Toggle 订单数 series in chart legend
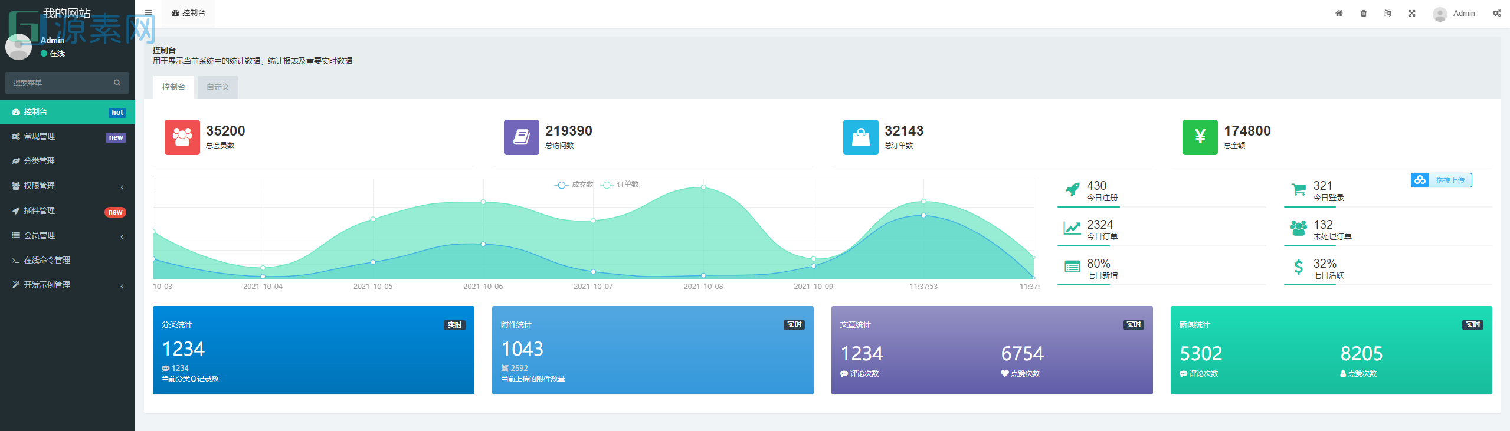Viewport: 1510px width, 431px height. tap(620, 185)
